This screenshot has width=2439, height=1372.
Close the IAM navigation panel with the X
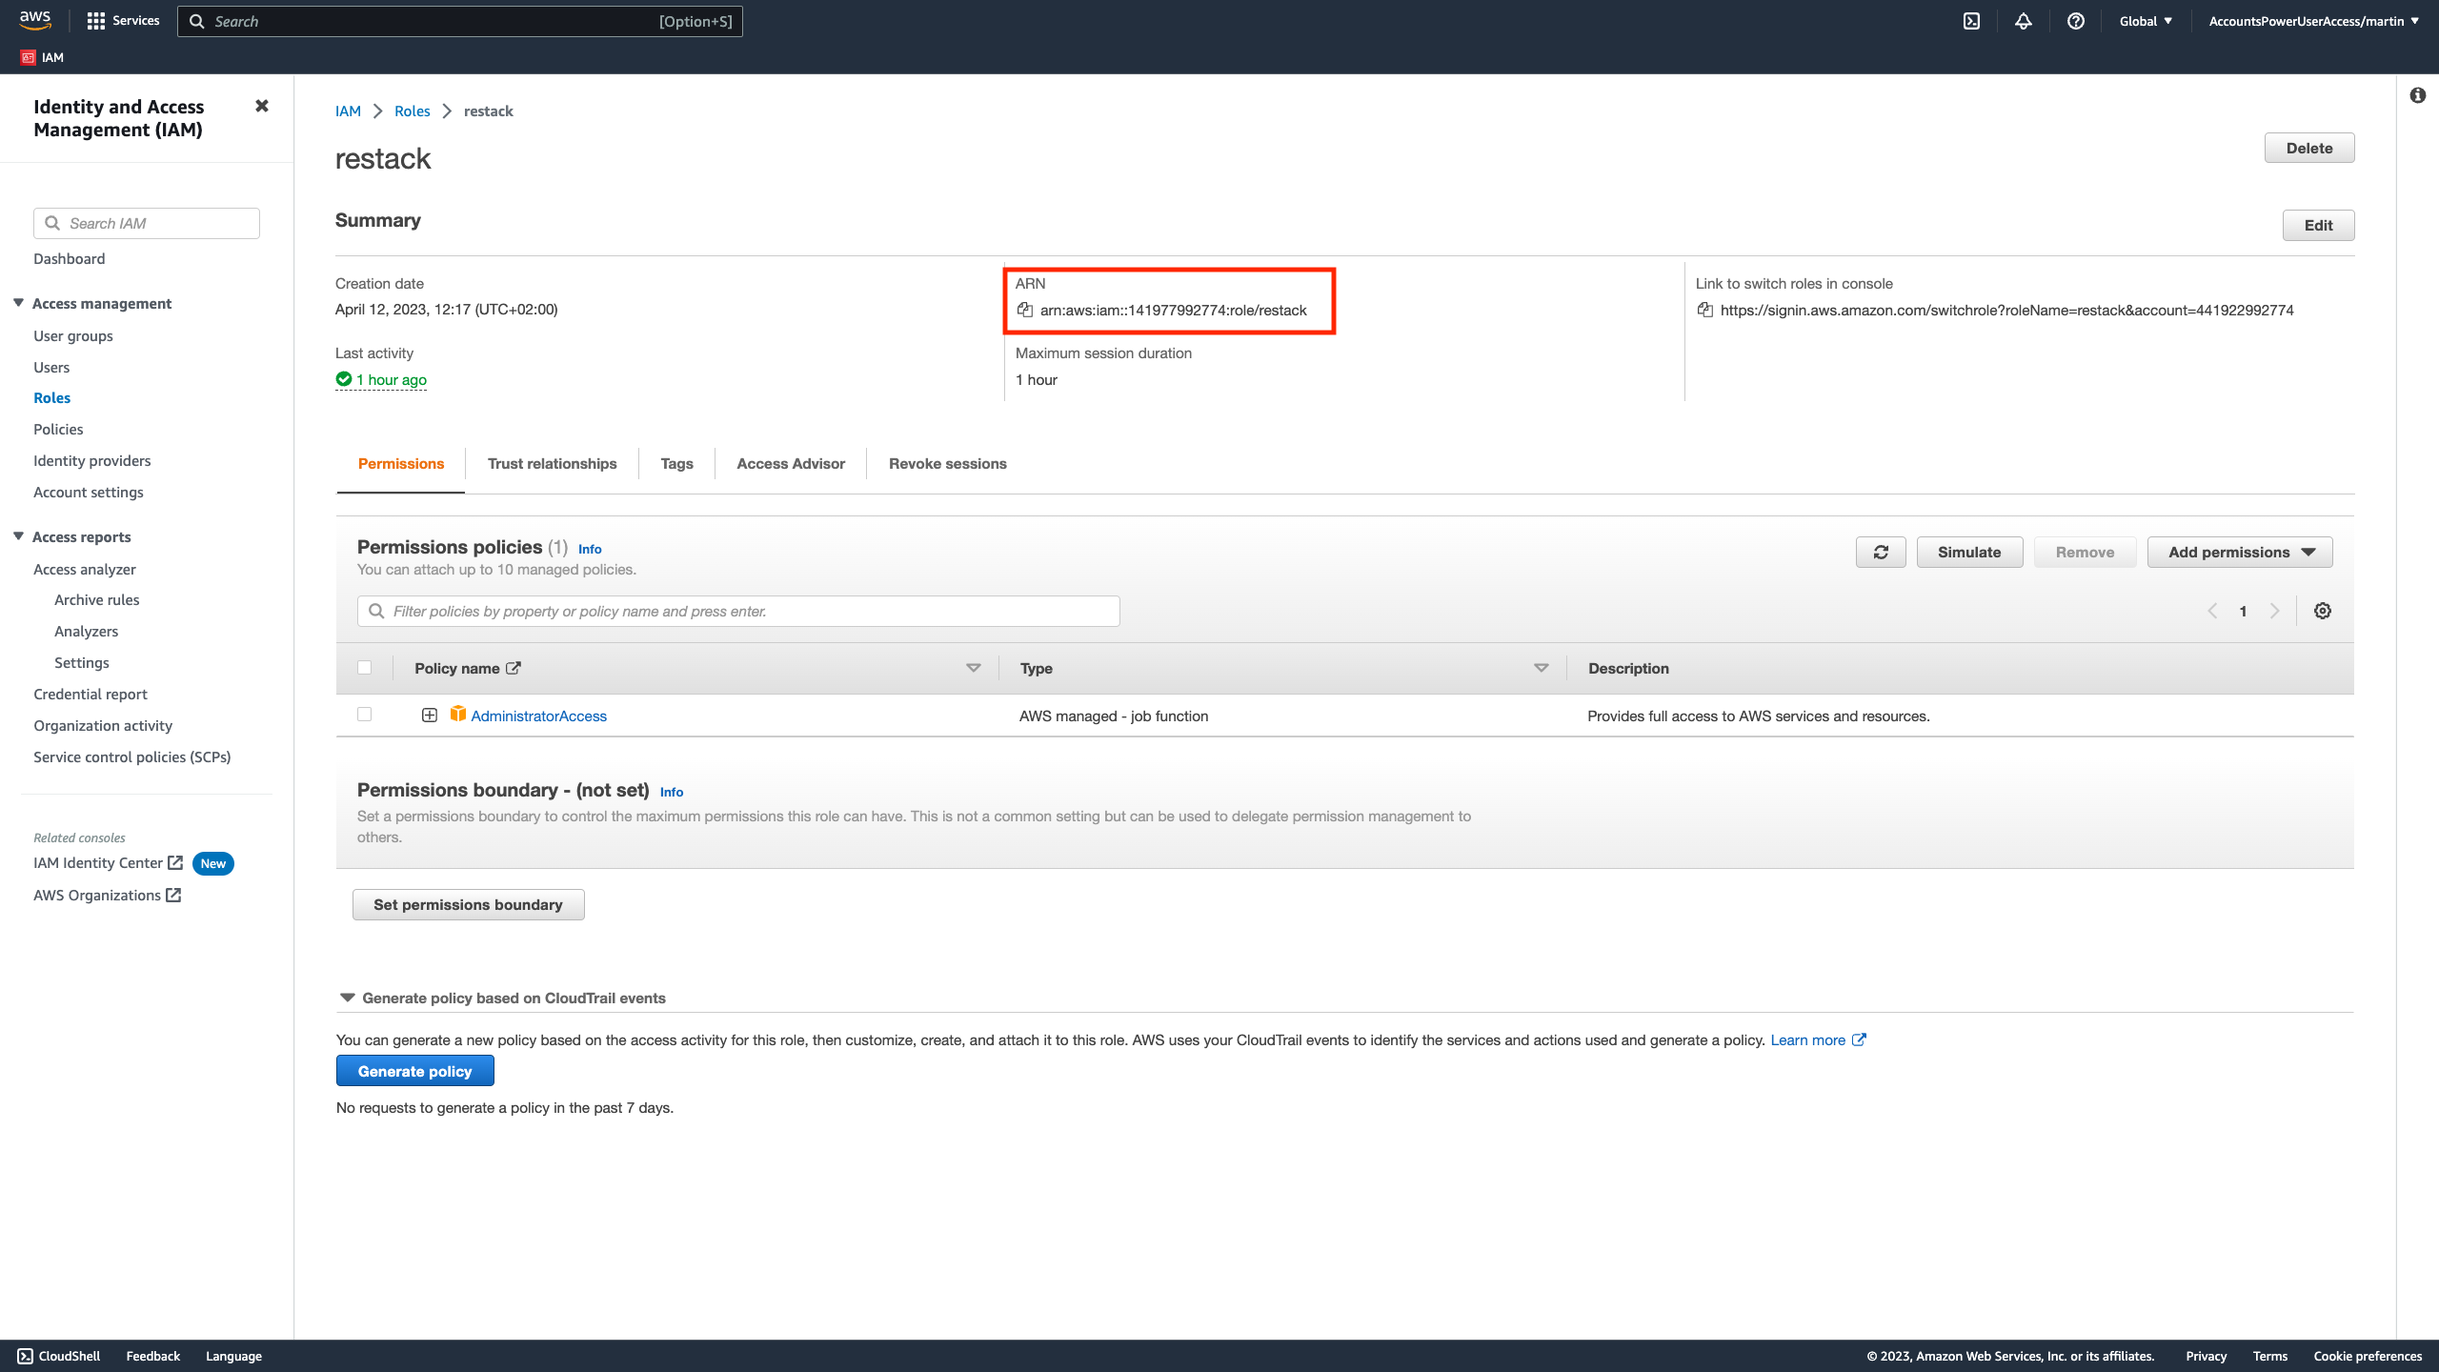coord(261,105)
